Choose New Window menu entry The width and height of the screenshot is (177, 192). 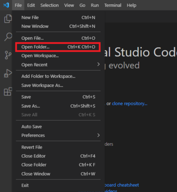coord(58,26)
